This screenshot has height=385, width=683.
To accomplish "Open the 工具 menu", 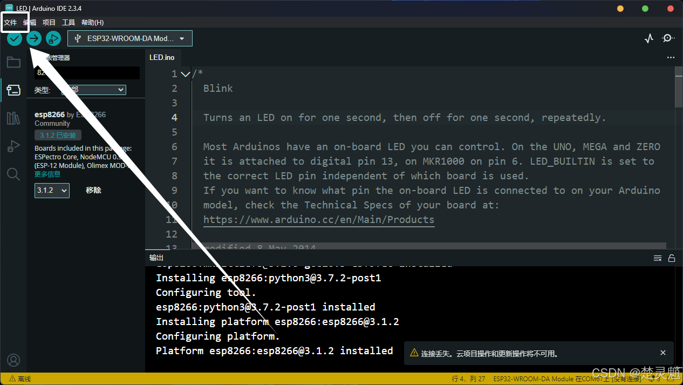I will point(69,23).
